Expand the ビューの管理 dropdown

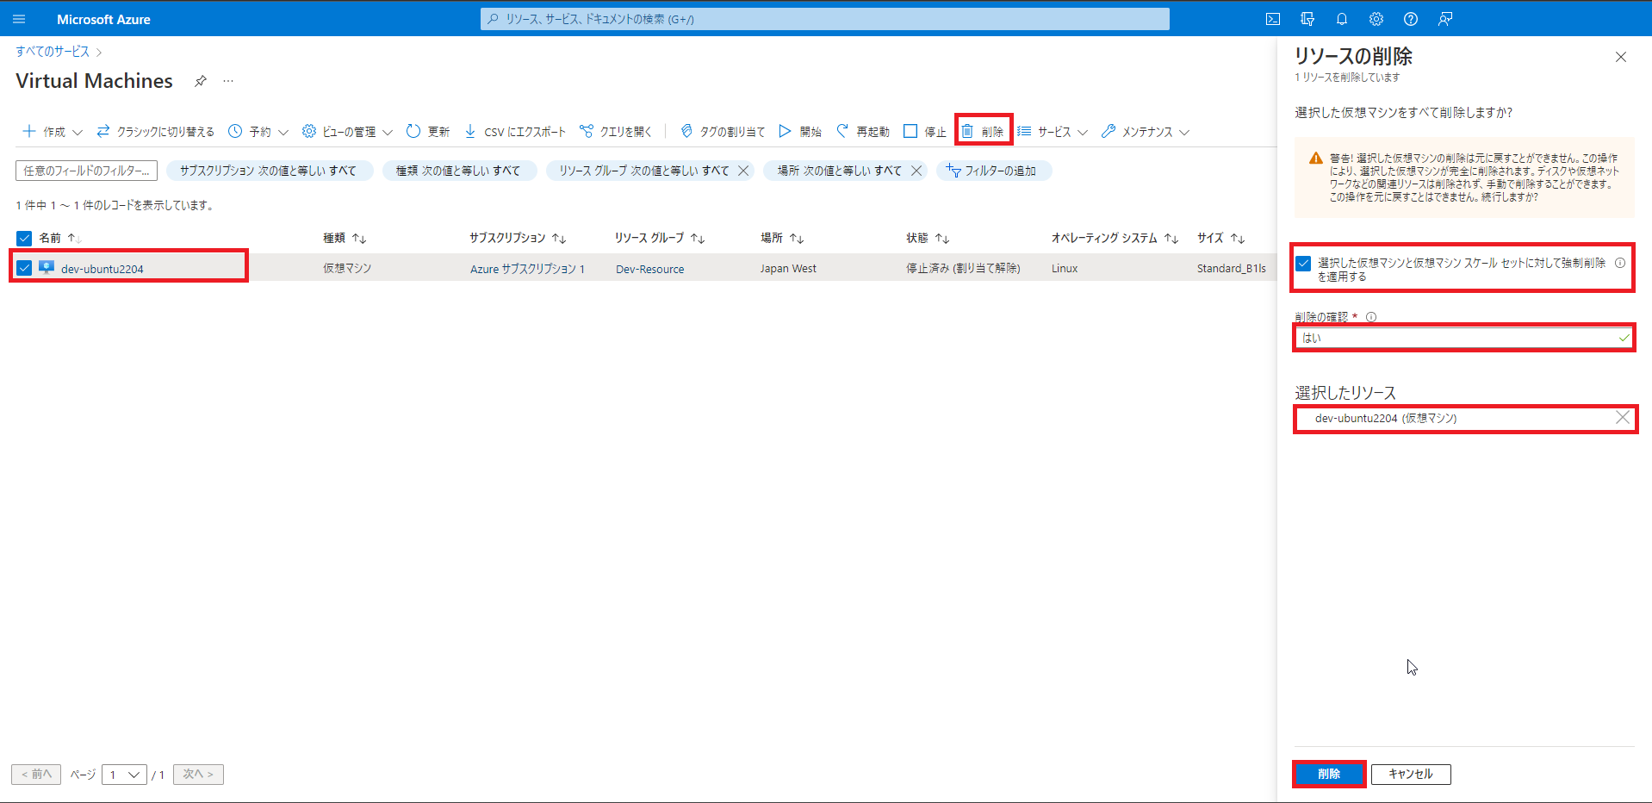click(x=347, y=131)
